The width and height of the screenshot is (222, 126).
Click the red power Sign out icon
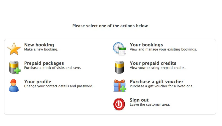(119, 104)
